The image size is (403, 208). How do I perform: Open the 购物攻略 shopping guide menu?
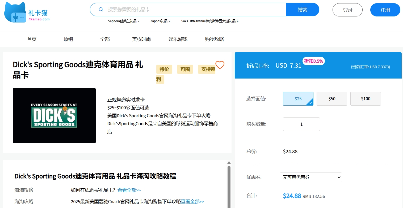pyautogui.click(x=215, y=39)
